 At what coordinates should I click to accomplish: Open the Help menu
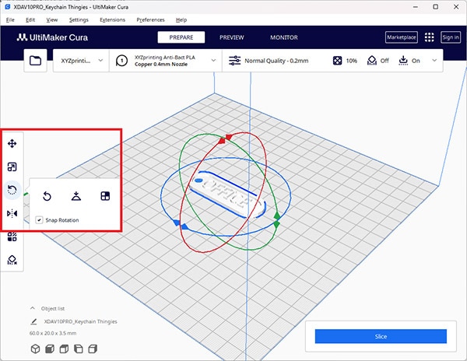tap(181, 20)
